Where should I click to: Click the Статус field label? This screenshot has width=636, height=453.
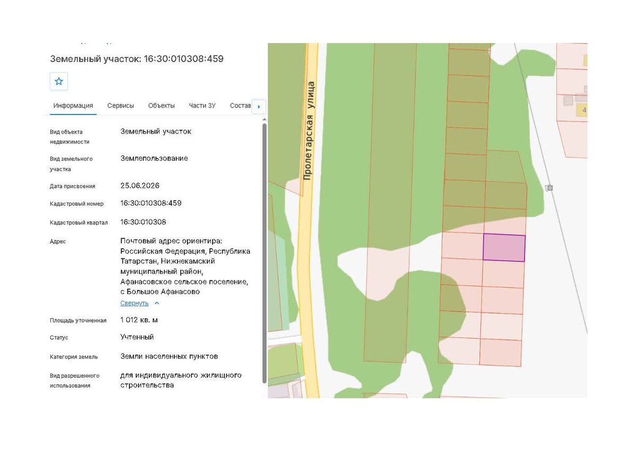click(59, 337)
